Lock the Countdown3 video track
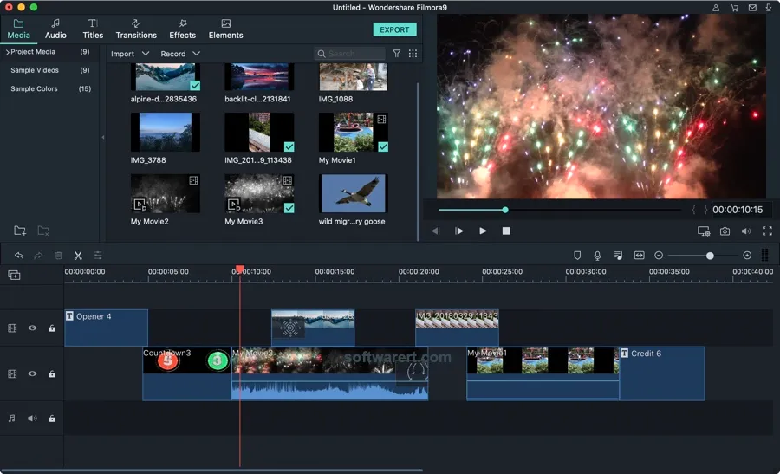Image resolution: width=780 pixels, height=474 pixels. pyautogui.click(x=52, y=373)
